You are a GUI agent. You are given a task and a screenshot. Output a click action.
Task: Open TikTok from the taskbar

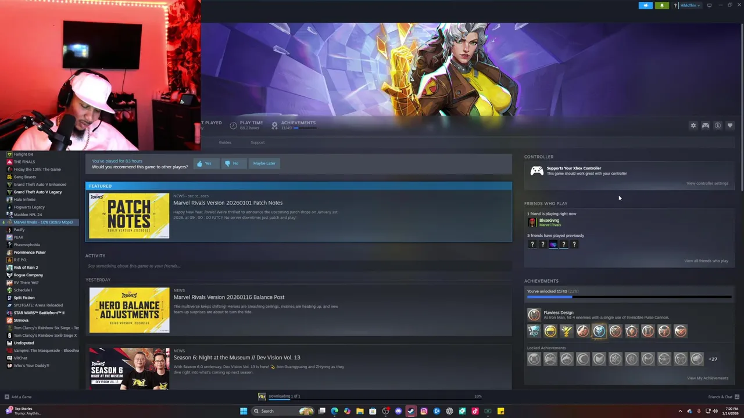[475, 411]
